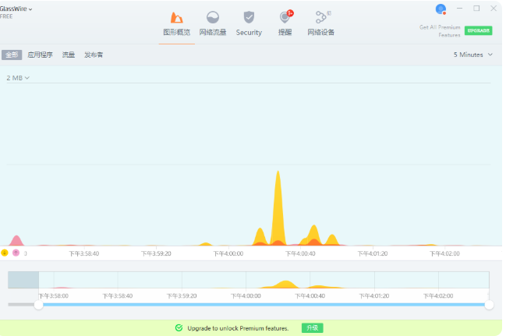This screenshot has height=336, width=506.
Task: Click the pink upload marker icon
Action: pos(16,253)
